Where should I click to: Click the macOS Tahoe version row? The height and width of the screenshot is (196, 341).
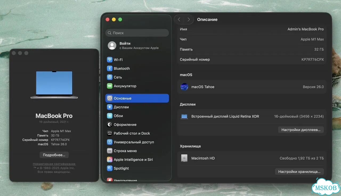click(x=252, y=87)
